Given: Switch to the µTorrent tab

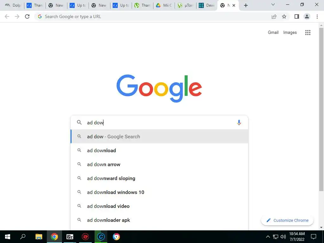Looking at the screenshot, I should click(x=185, y=5).
